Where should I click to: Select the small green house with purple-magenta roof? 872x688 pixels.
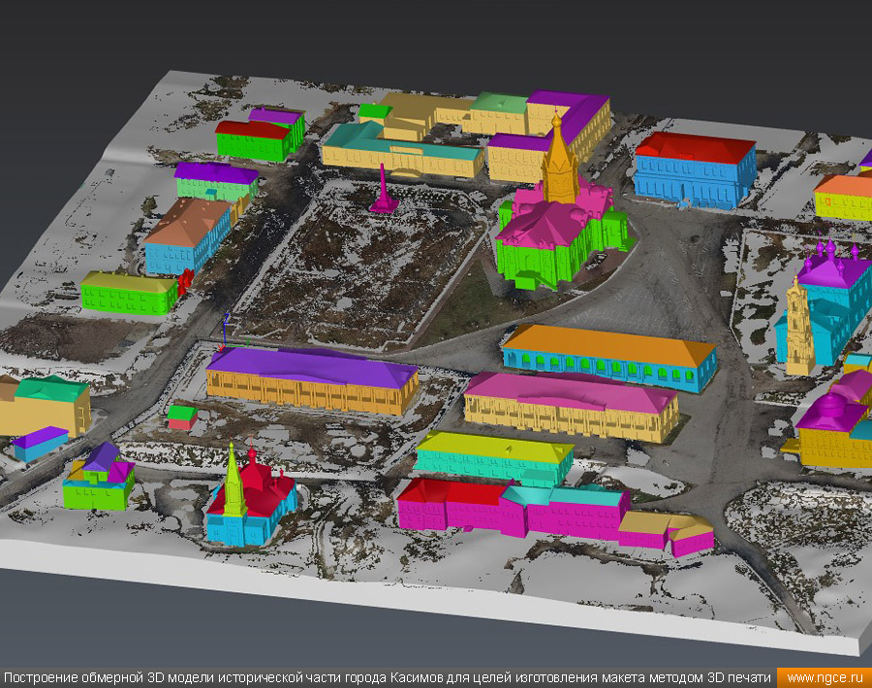click(99, 477)
